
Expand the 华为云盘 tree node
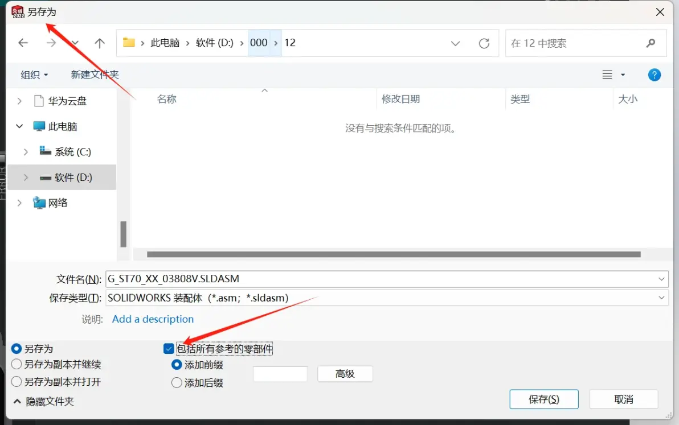(x=19, y=101)
